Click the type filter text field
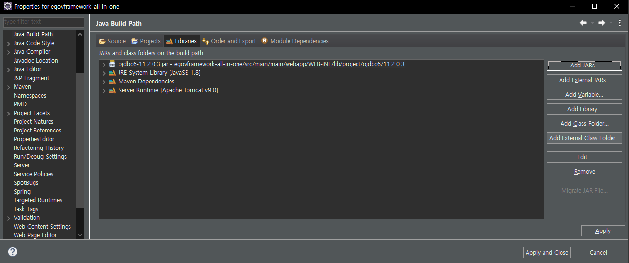This screenshot has height=263, width=629. coord(44,22)
